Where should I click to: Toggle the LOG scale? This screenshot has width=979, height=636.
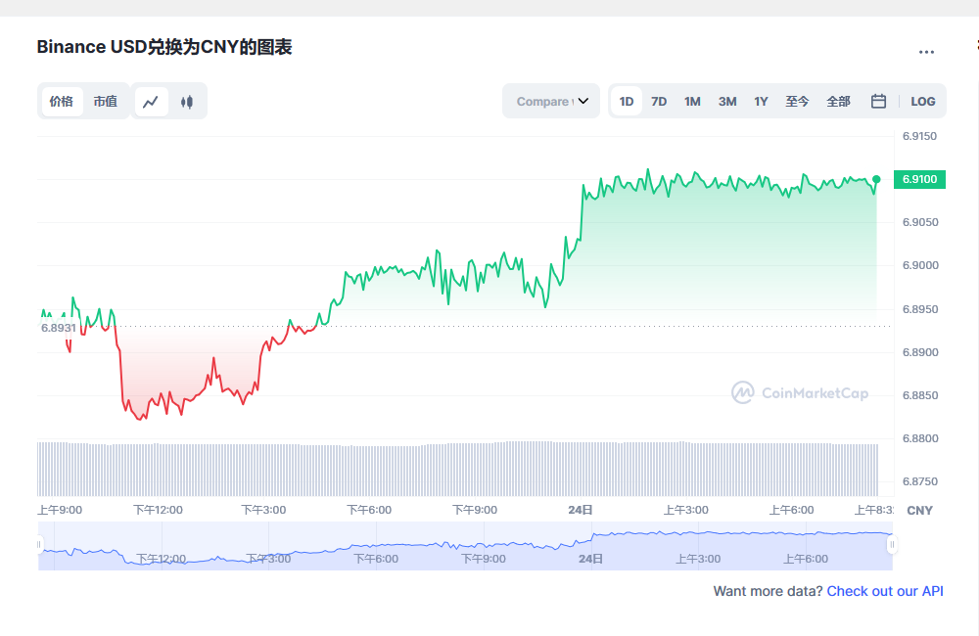(923, 101)
